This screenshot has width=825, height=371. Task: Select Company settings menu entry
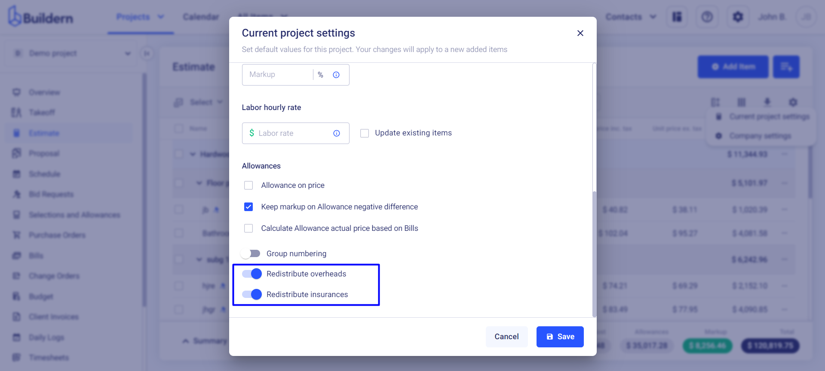[x=760, y=136]
